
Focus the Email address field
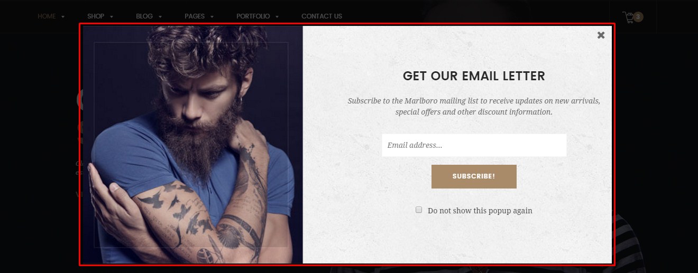[x=474, y=145]
